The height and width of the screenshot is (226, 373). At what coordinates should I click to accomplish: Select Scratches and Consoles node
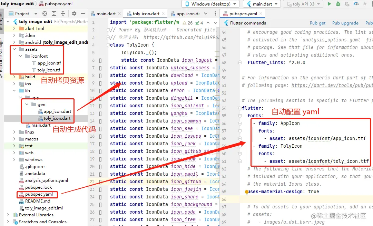(43, 222)
